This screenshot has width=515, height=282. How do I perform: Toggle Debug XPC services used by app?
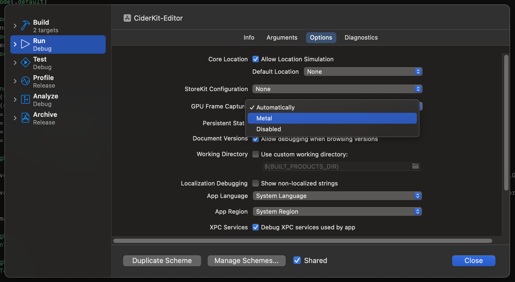tap(256, 227)
